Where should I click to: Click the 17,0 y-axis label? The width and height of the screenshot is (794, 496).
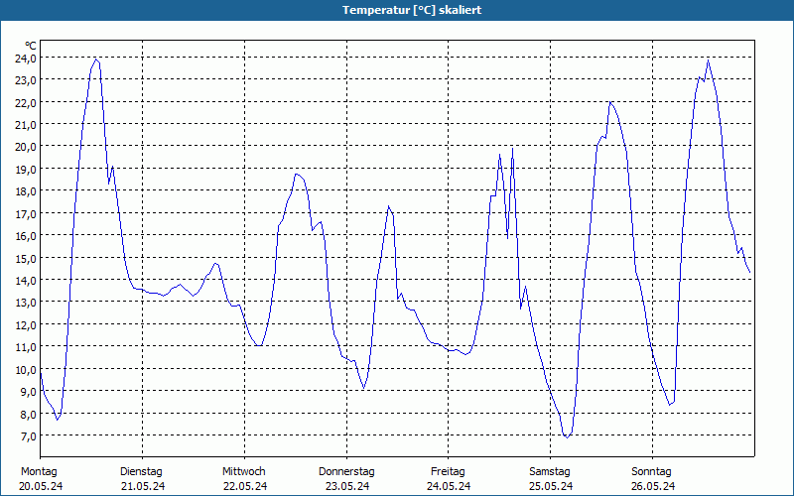(26, 213)
